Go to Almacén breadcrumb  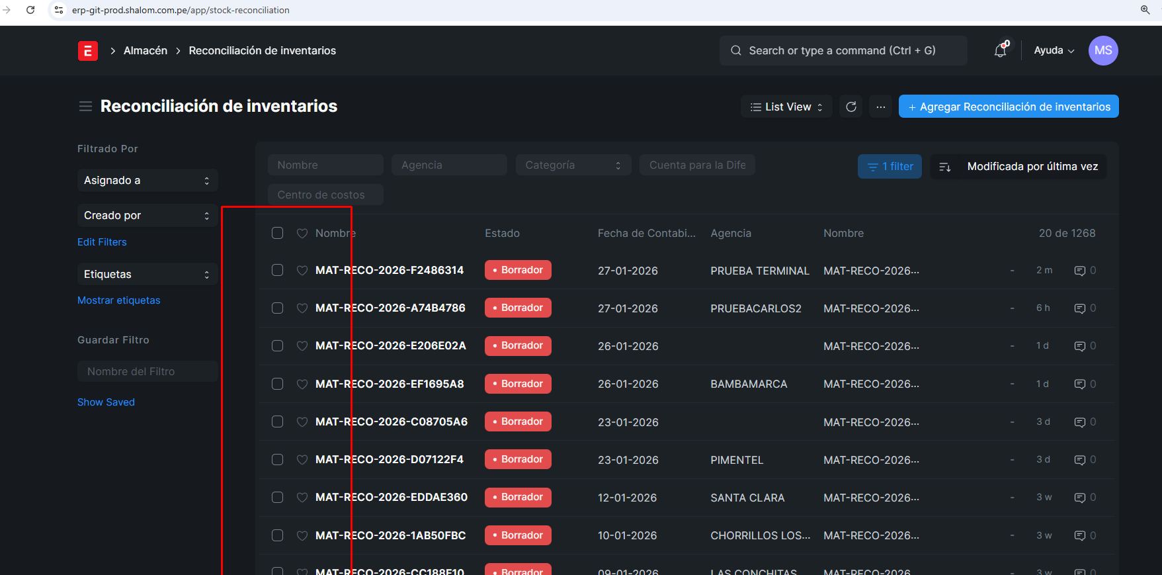(145, 51)
